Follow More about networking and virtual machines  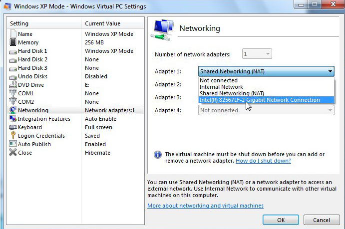205,206
